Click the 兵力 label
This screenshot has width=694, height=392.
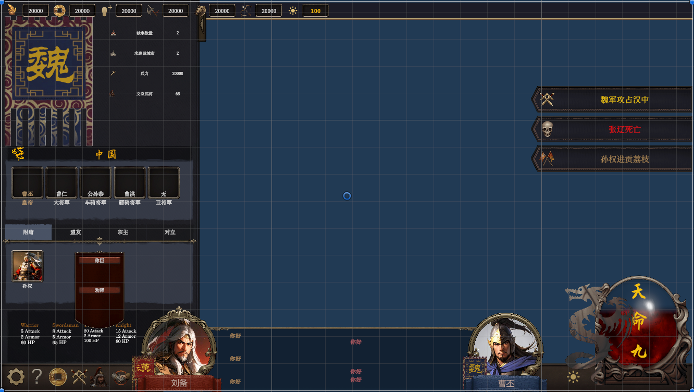click(144, 73)
